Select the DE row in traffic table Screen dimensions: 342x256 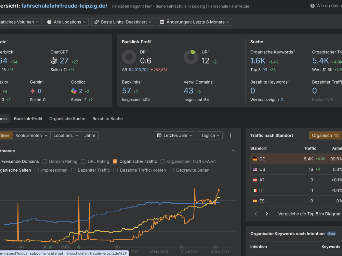[x=296, y=159]
